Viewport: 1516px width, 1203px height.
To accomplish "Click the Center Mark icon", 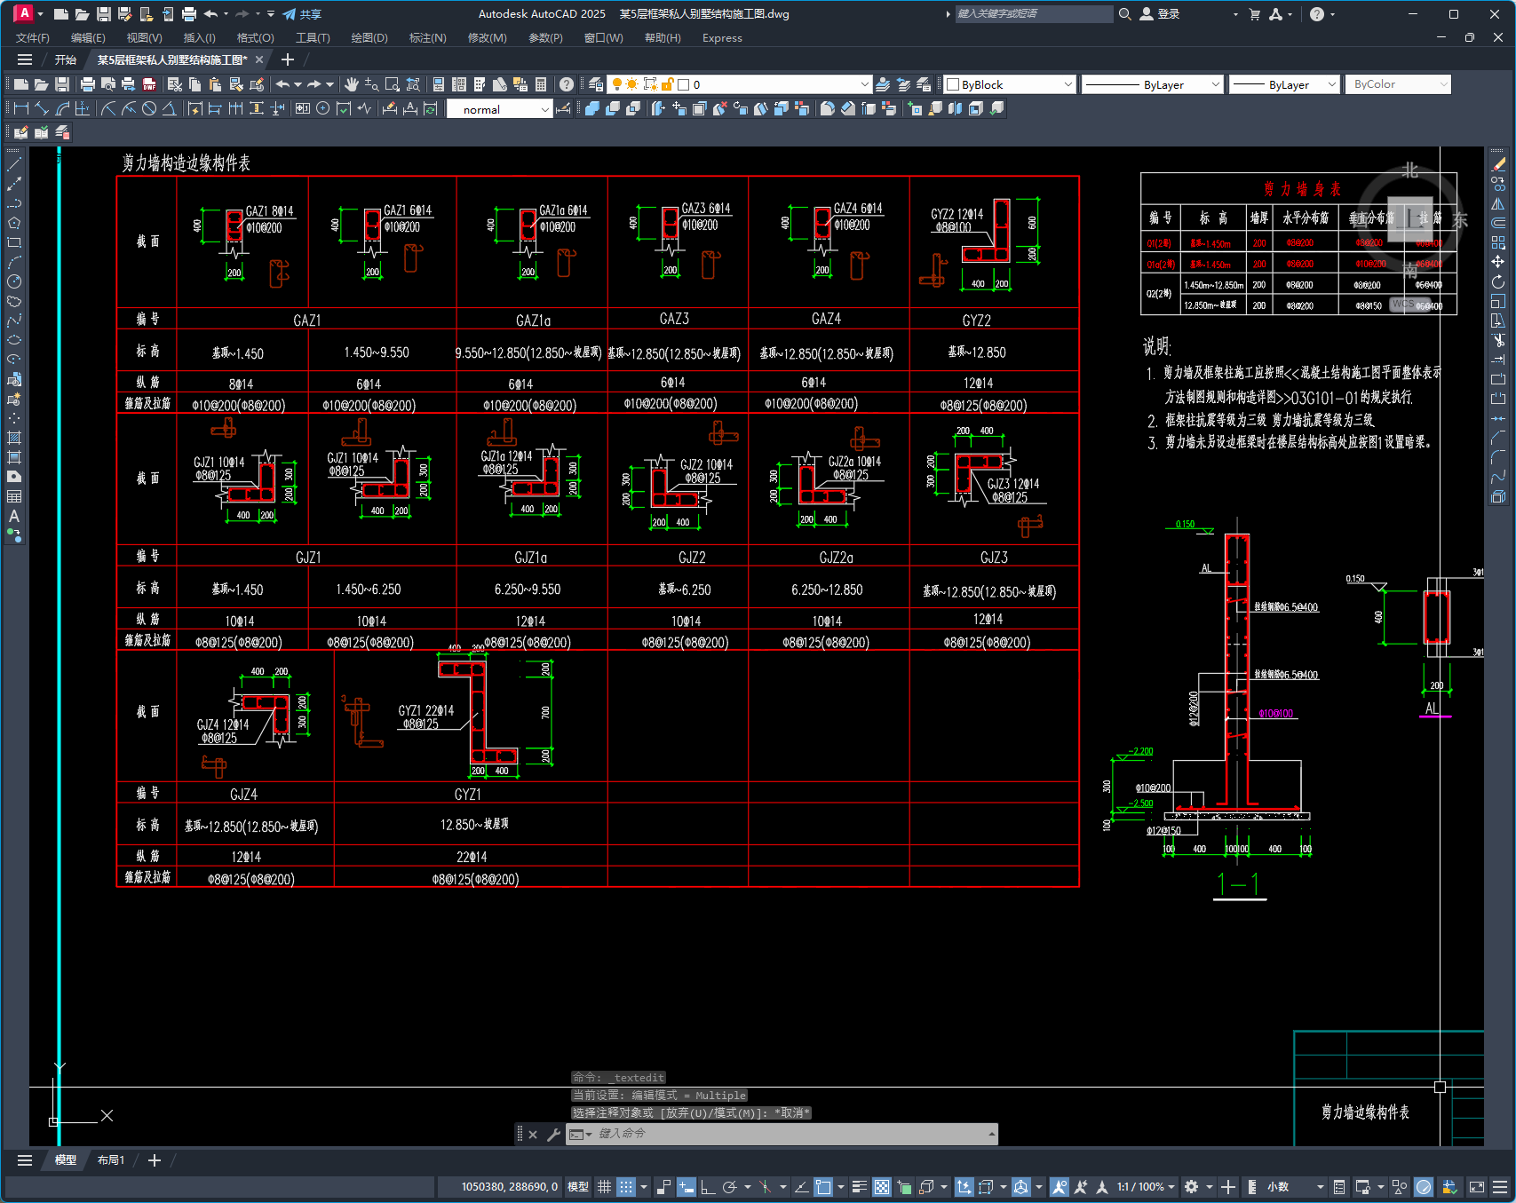I will point(323,108).
